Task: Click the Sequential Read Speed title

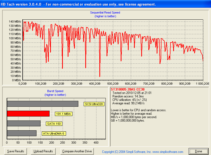Action: 105,12
